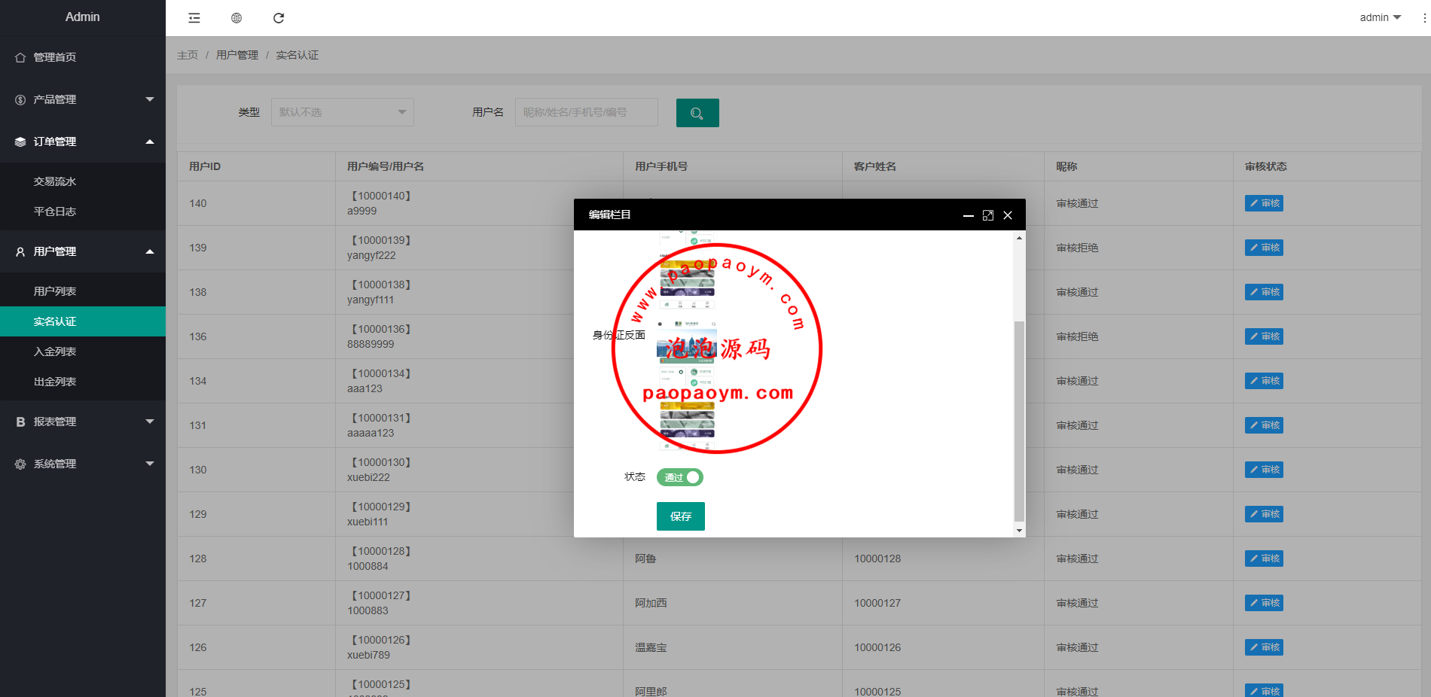Toggle the 通过 status switch
1431x697 pixels.
[x=679, y=477]
